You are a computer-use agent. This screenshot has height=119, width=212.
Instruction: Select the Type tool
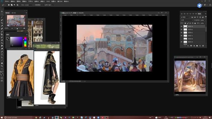point(2,55)
